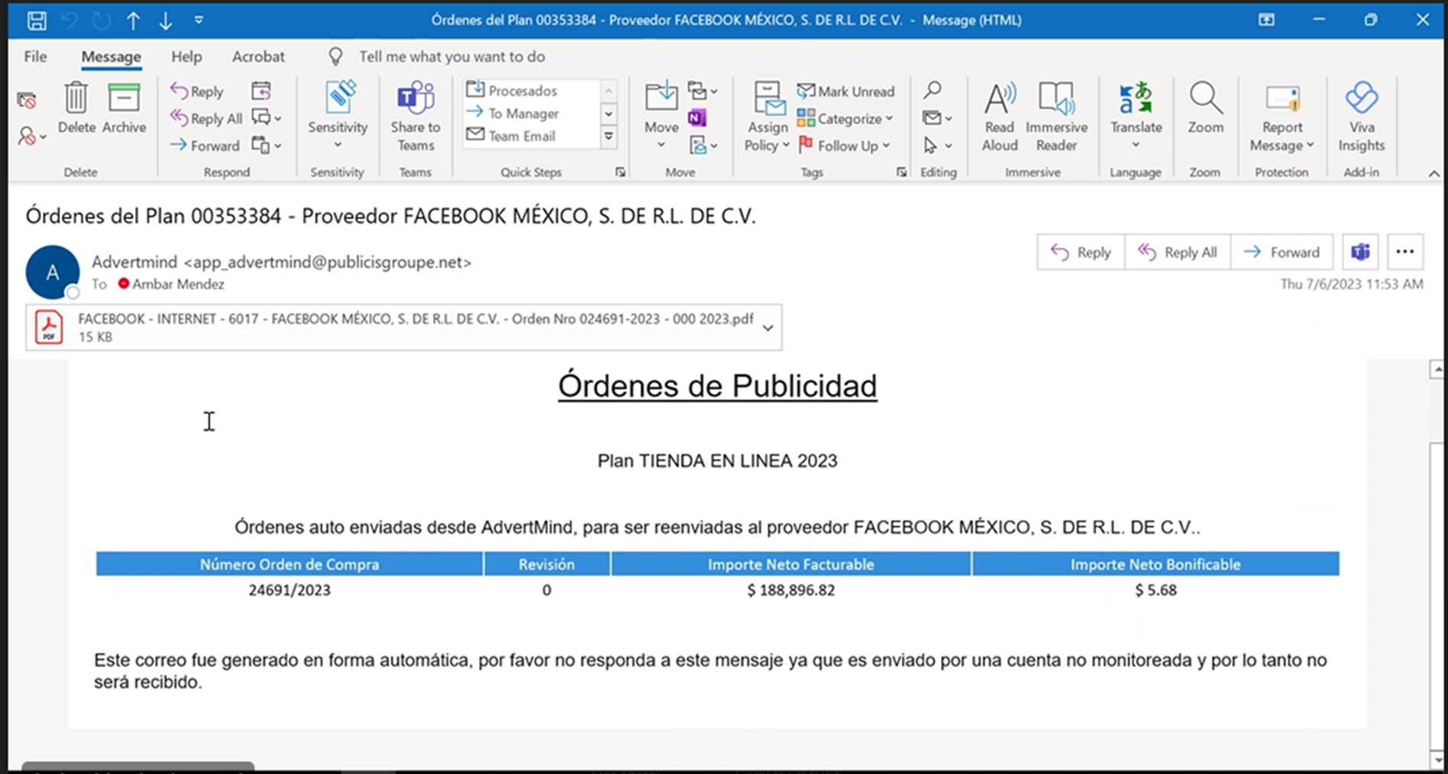Delete the message using trash icon
1448x774 pixels.
(x=76, y=108)
